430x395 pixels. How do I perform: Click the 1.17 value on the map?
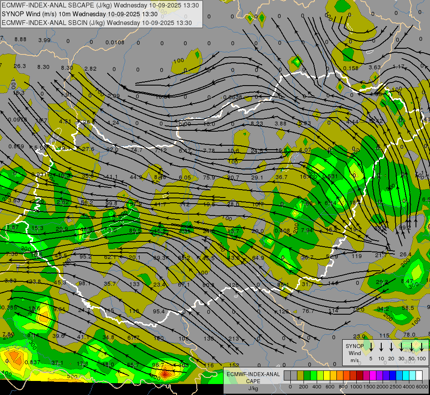[398, 67]
